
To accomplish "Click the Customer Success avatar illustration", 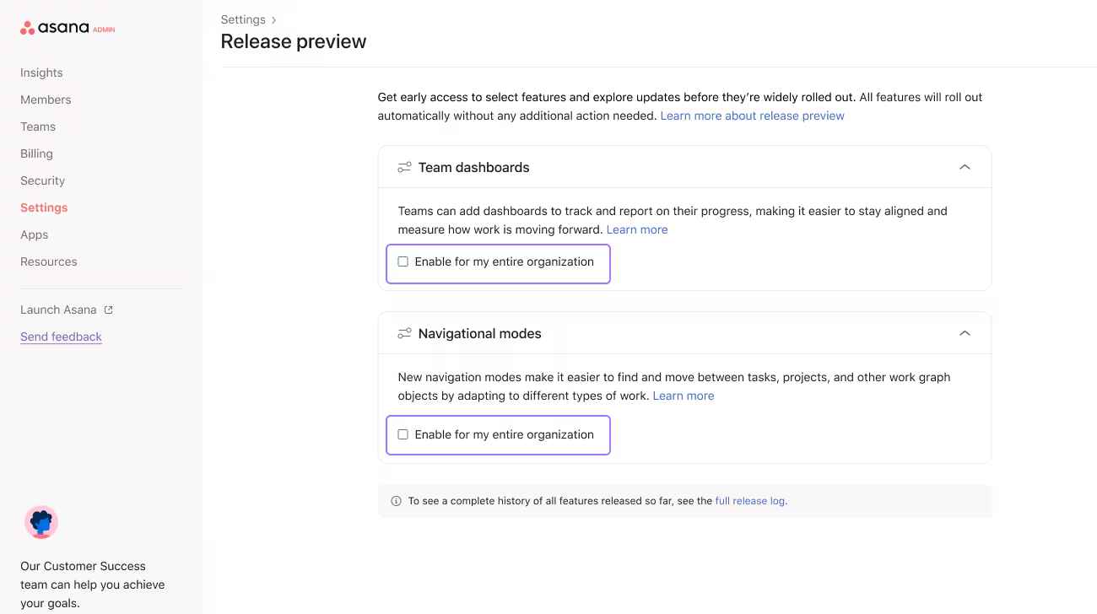I will [x=41, y=522].
